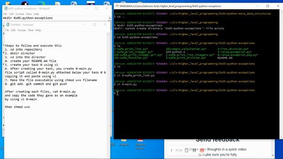This screenshot has height=159, width=283.
Task: Click 'mkdir: cannot create directory' error line
Action: [169, 28]
